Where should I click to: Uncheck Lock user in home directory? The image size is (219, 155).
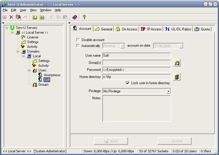tap(128, 83)
